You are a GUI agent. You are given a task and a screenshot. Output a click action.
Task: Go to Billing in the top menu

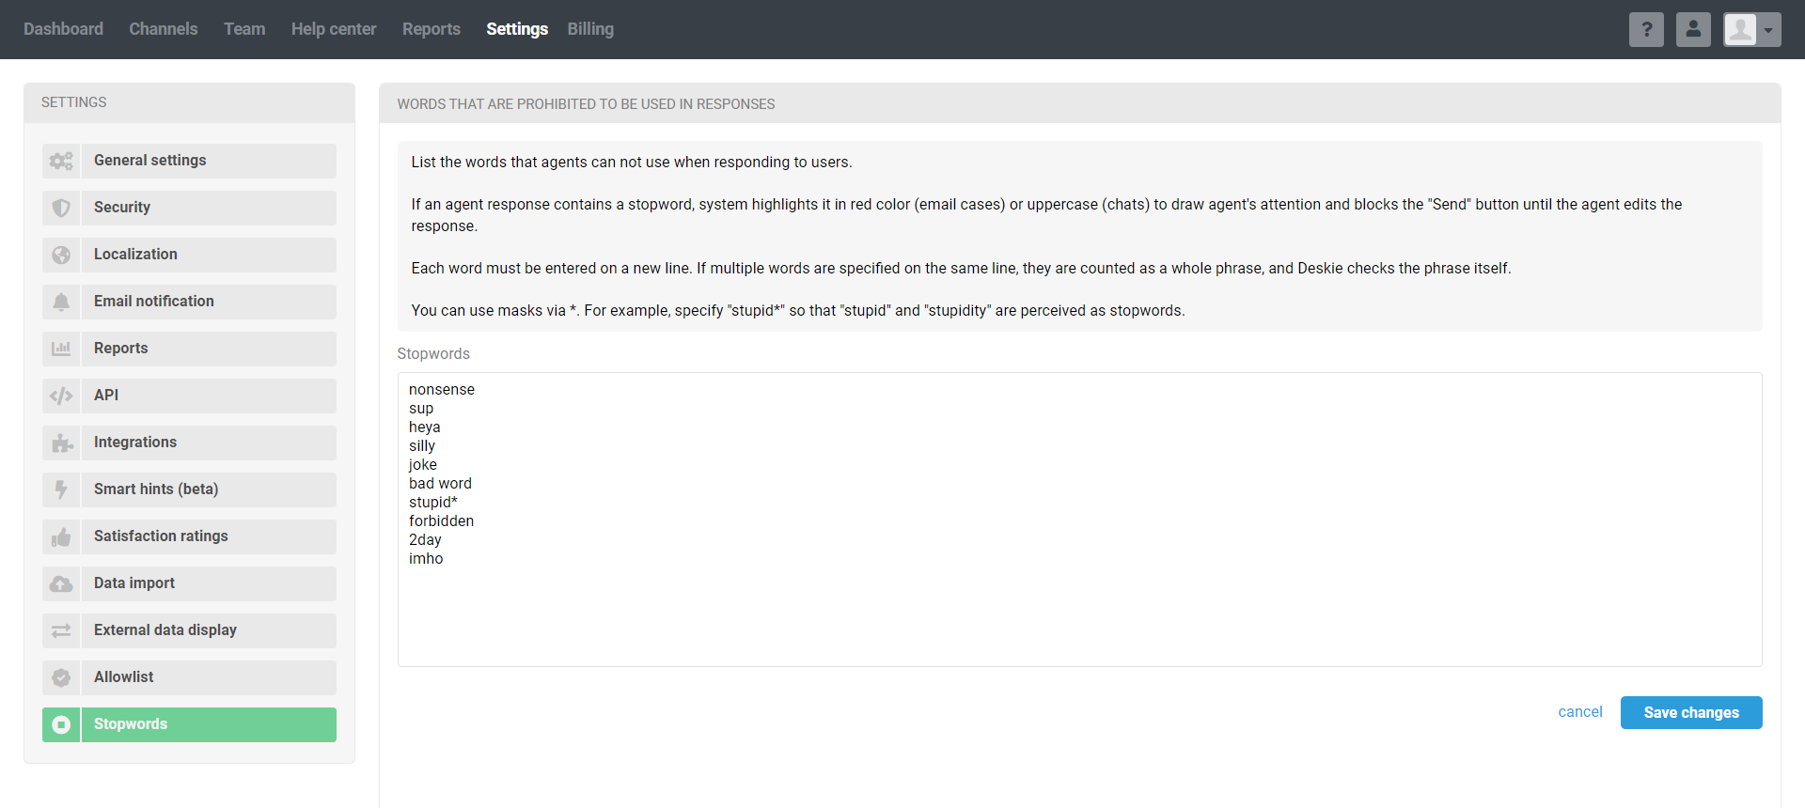click(590, 29)
